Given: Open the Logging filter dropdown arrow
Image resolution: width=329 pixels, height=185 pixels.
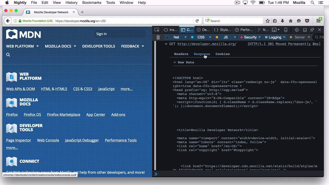Looking at the screenshot, I should (x=284, y=37).
